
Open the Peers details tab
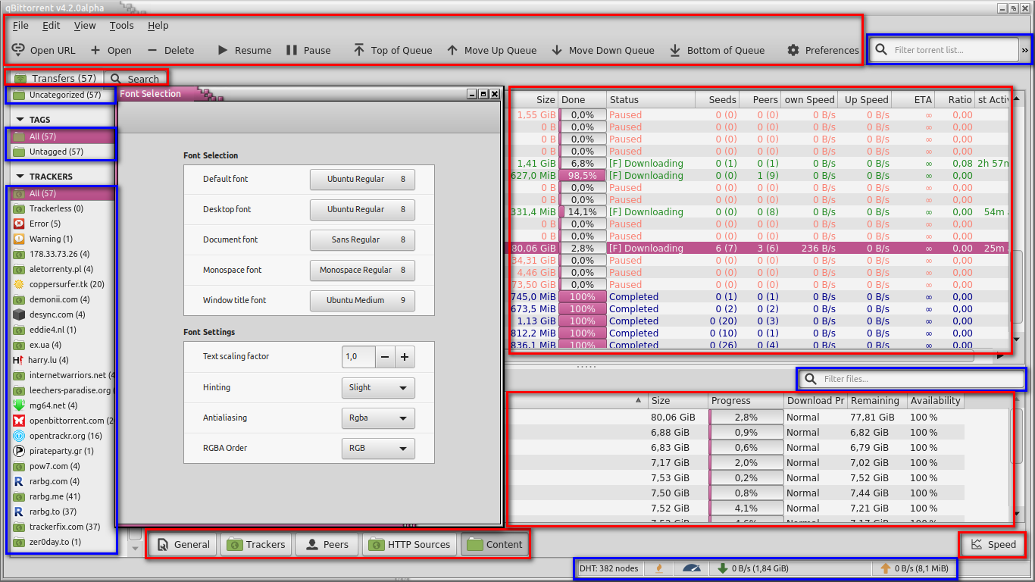point(327,544)
